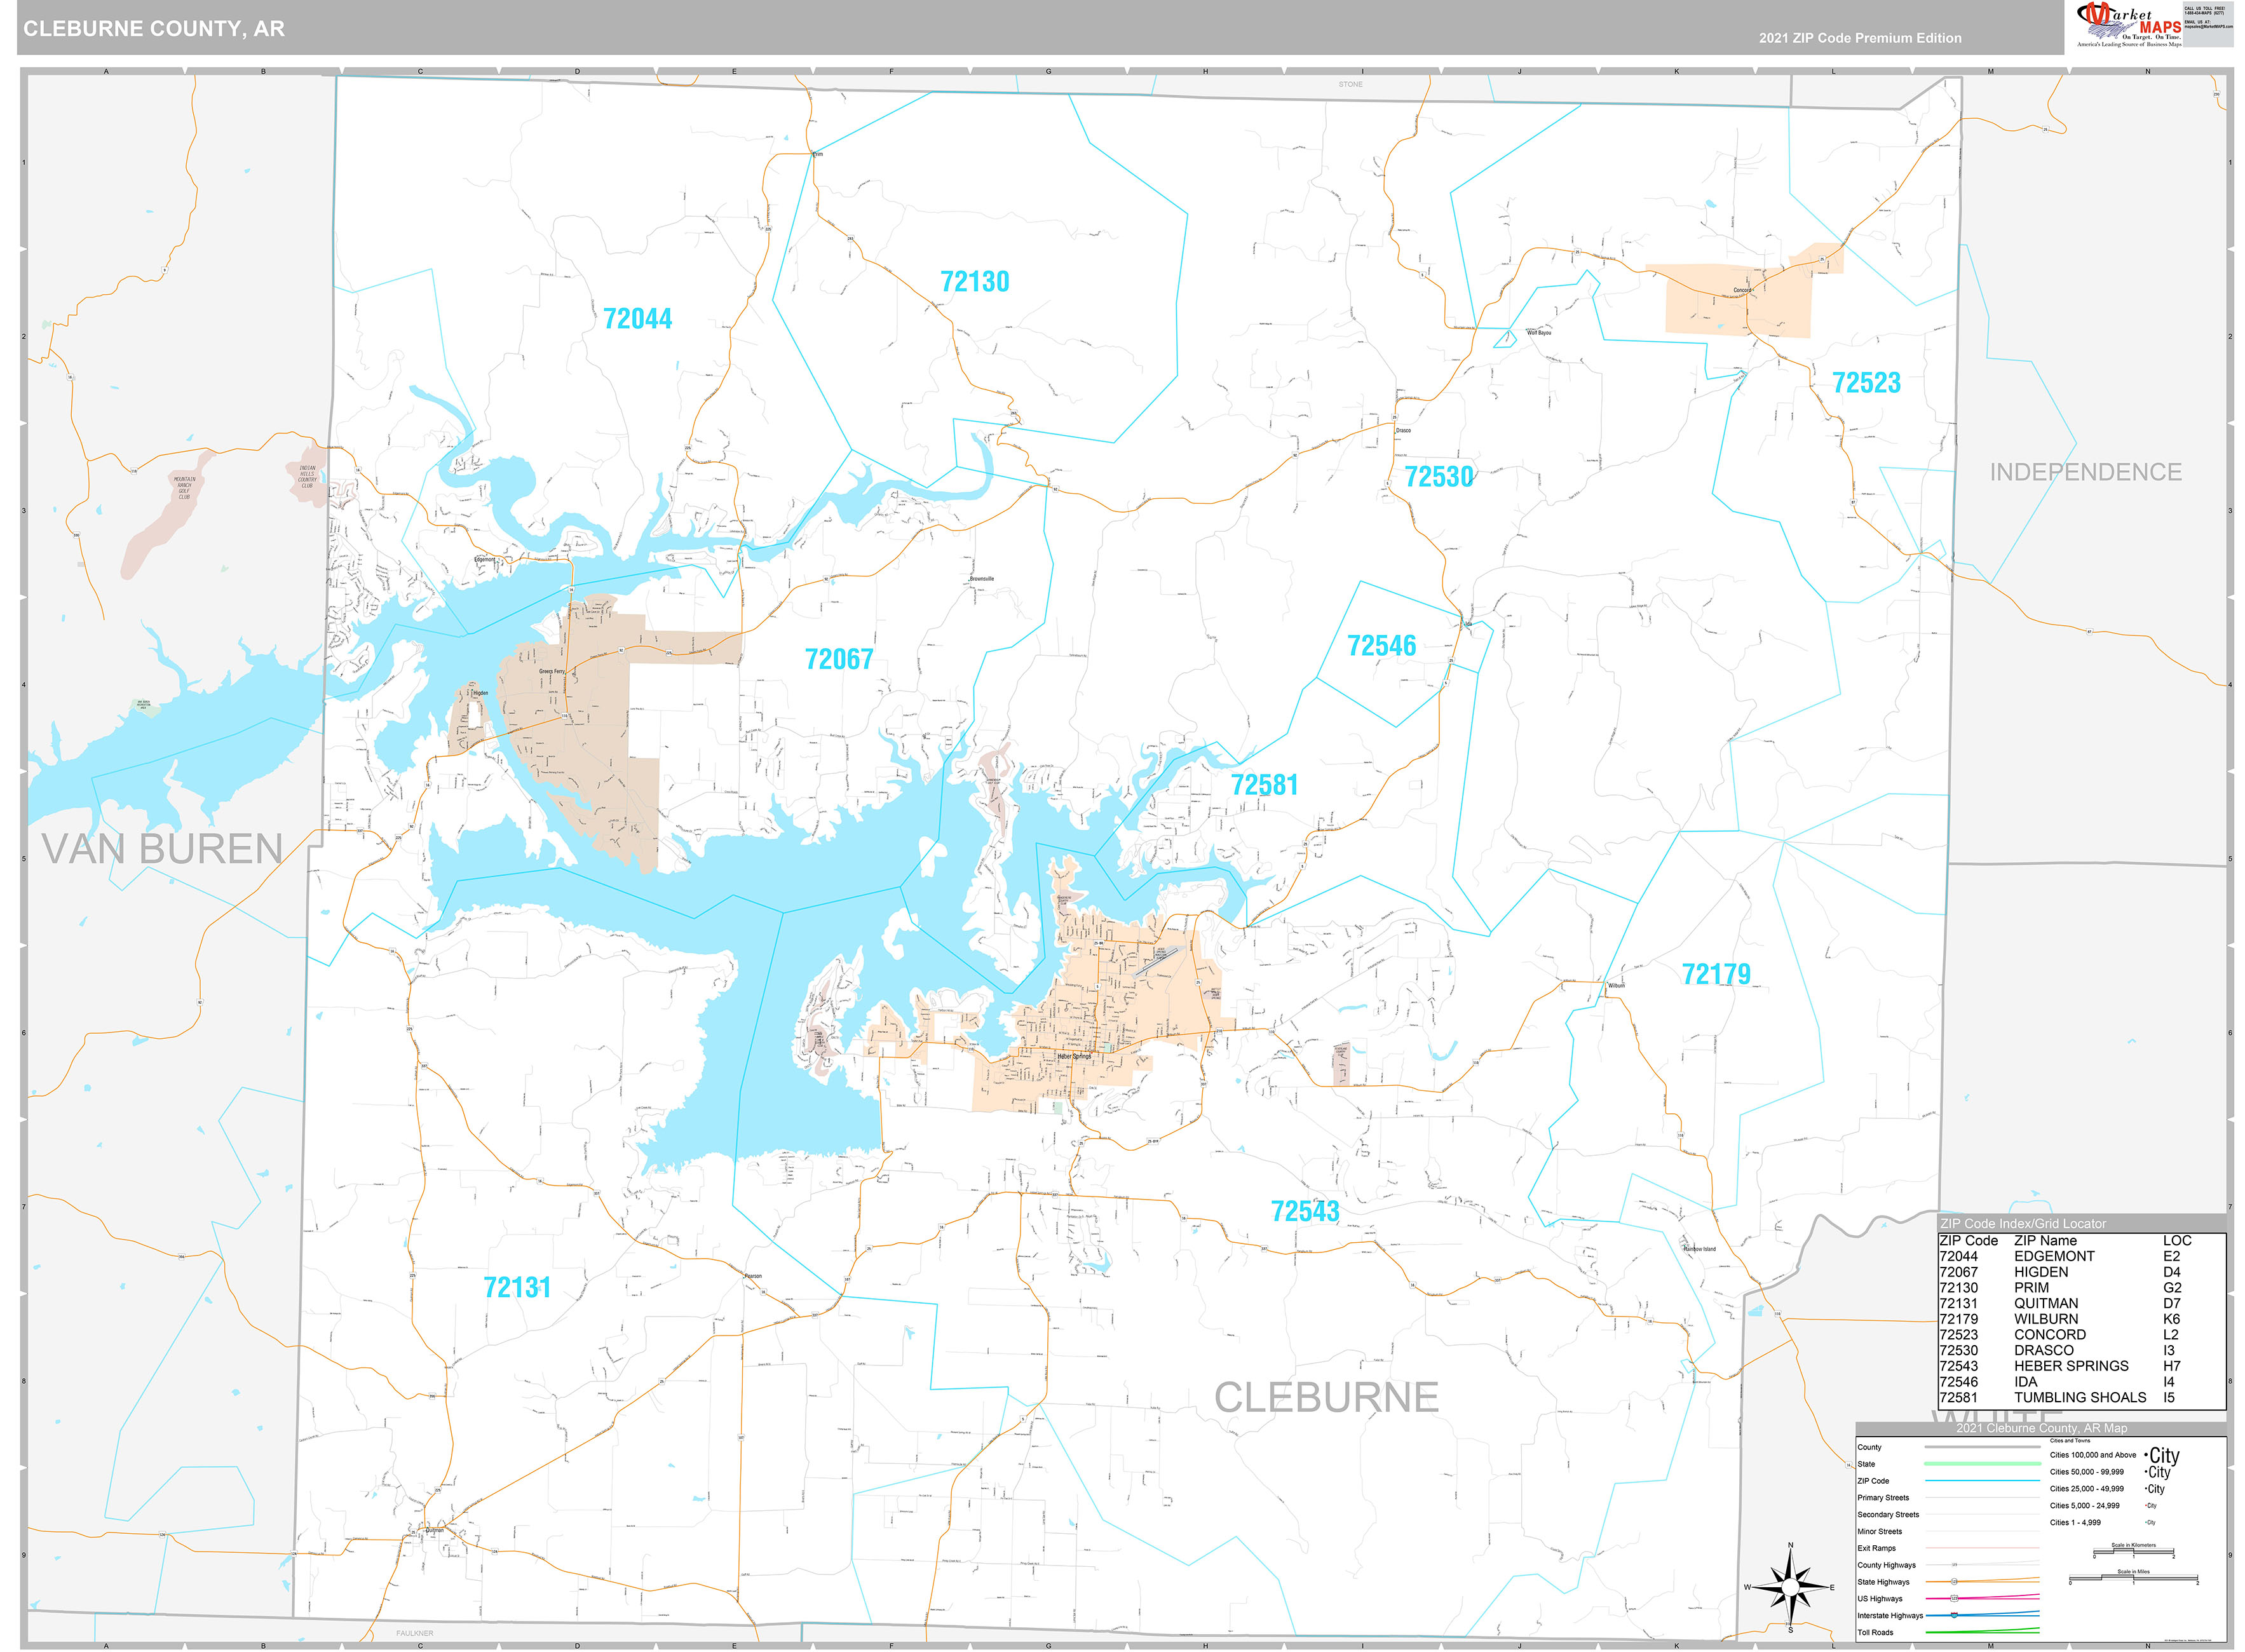Click ZIP label 72581 on map

coord(1264,785)
